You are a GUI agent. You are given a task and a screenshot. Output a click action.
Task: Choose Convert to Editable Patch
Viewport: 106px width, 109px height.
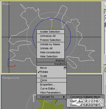click(x=85, y=105)
